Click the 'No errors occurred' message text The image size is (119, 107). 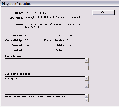tap(36, 97)
